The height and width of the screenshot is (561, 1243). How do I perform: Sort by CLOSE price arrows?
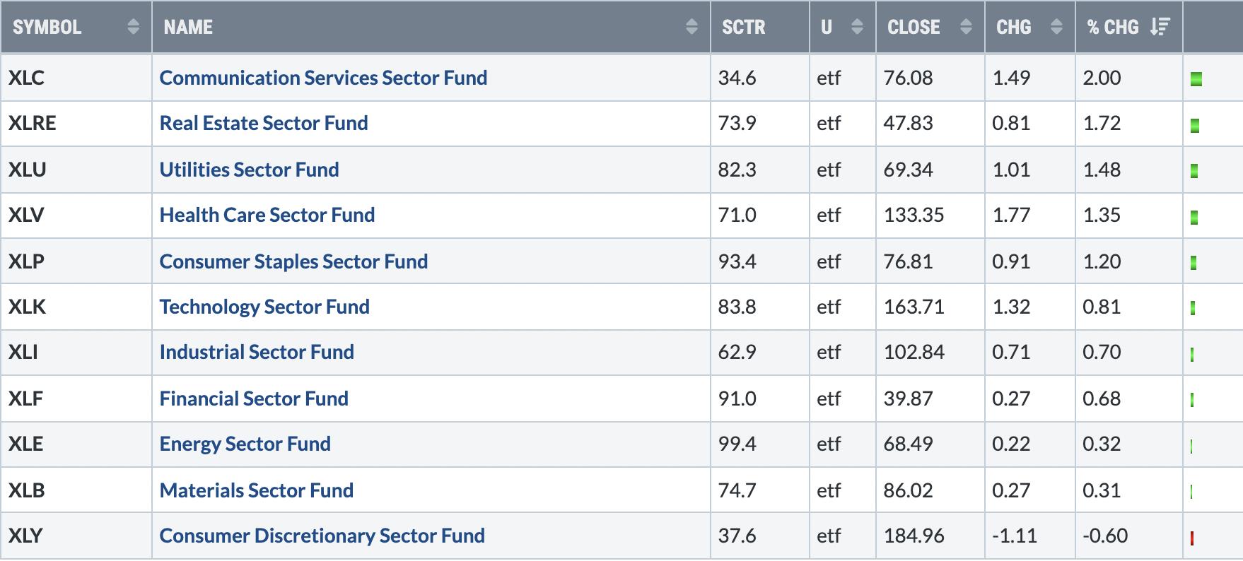click(966, 27)
